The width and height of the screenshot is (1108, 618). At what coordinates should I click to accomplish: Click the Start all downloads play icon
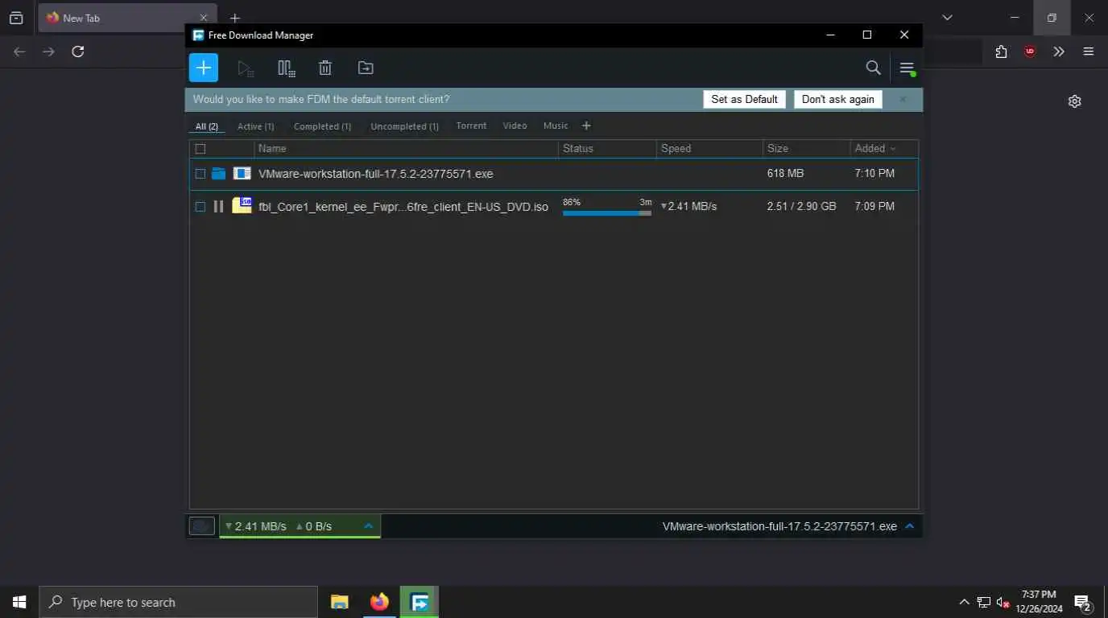[246, 68]
